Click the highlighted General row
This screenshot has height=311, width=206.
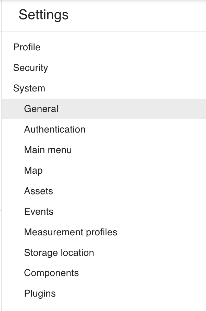click(103, 109)
